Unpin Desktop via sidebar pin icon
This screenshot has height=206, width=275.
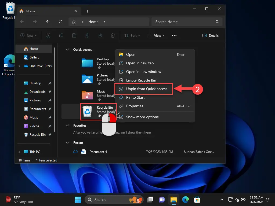[x=50, y=83]
